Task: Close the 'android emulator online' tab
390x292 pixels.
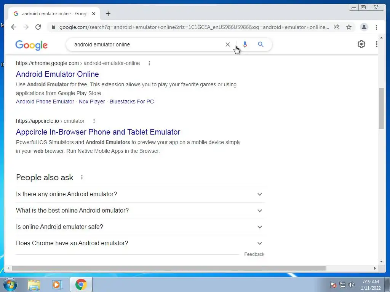Action: point(94,14)
